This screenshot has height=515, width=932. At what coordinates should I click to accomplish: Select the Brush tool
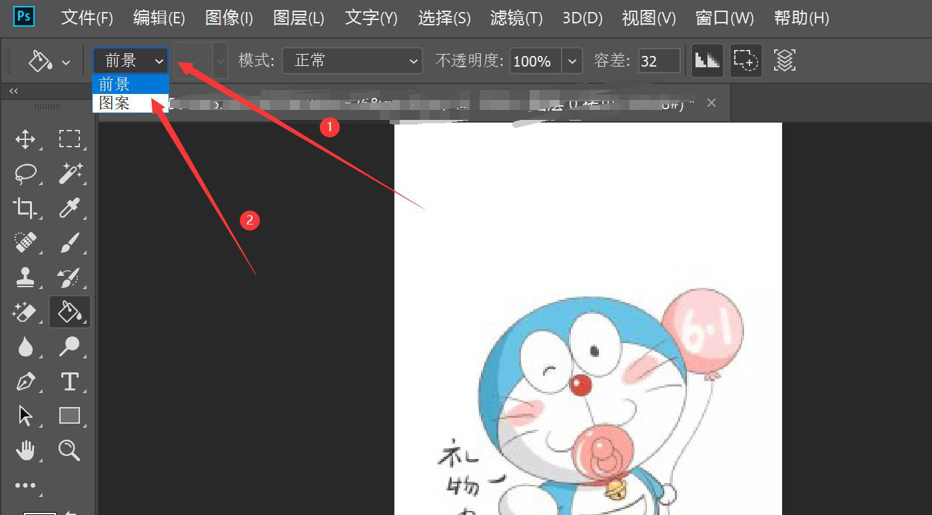(x=69, y=243)
